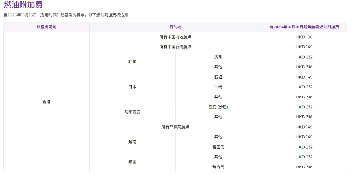The height and width of the screenshot is (175, 353).
Task: Click the 越南 country cell
Action: click(132, 142)
